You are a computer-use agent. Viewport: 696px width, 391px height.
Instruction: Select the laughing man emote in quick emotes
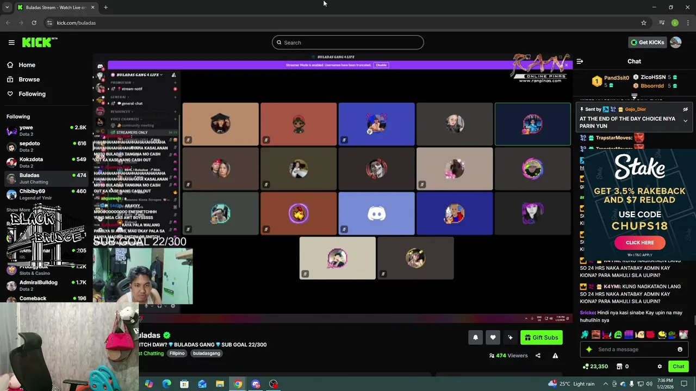point(596,335)
